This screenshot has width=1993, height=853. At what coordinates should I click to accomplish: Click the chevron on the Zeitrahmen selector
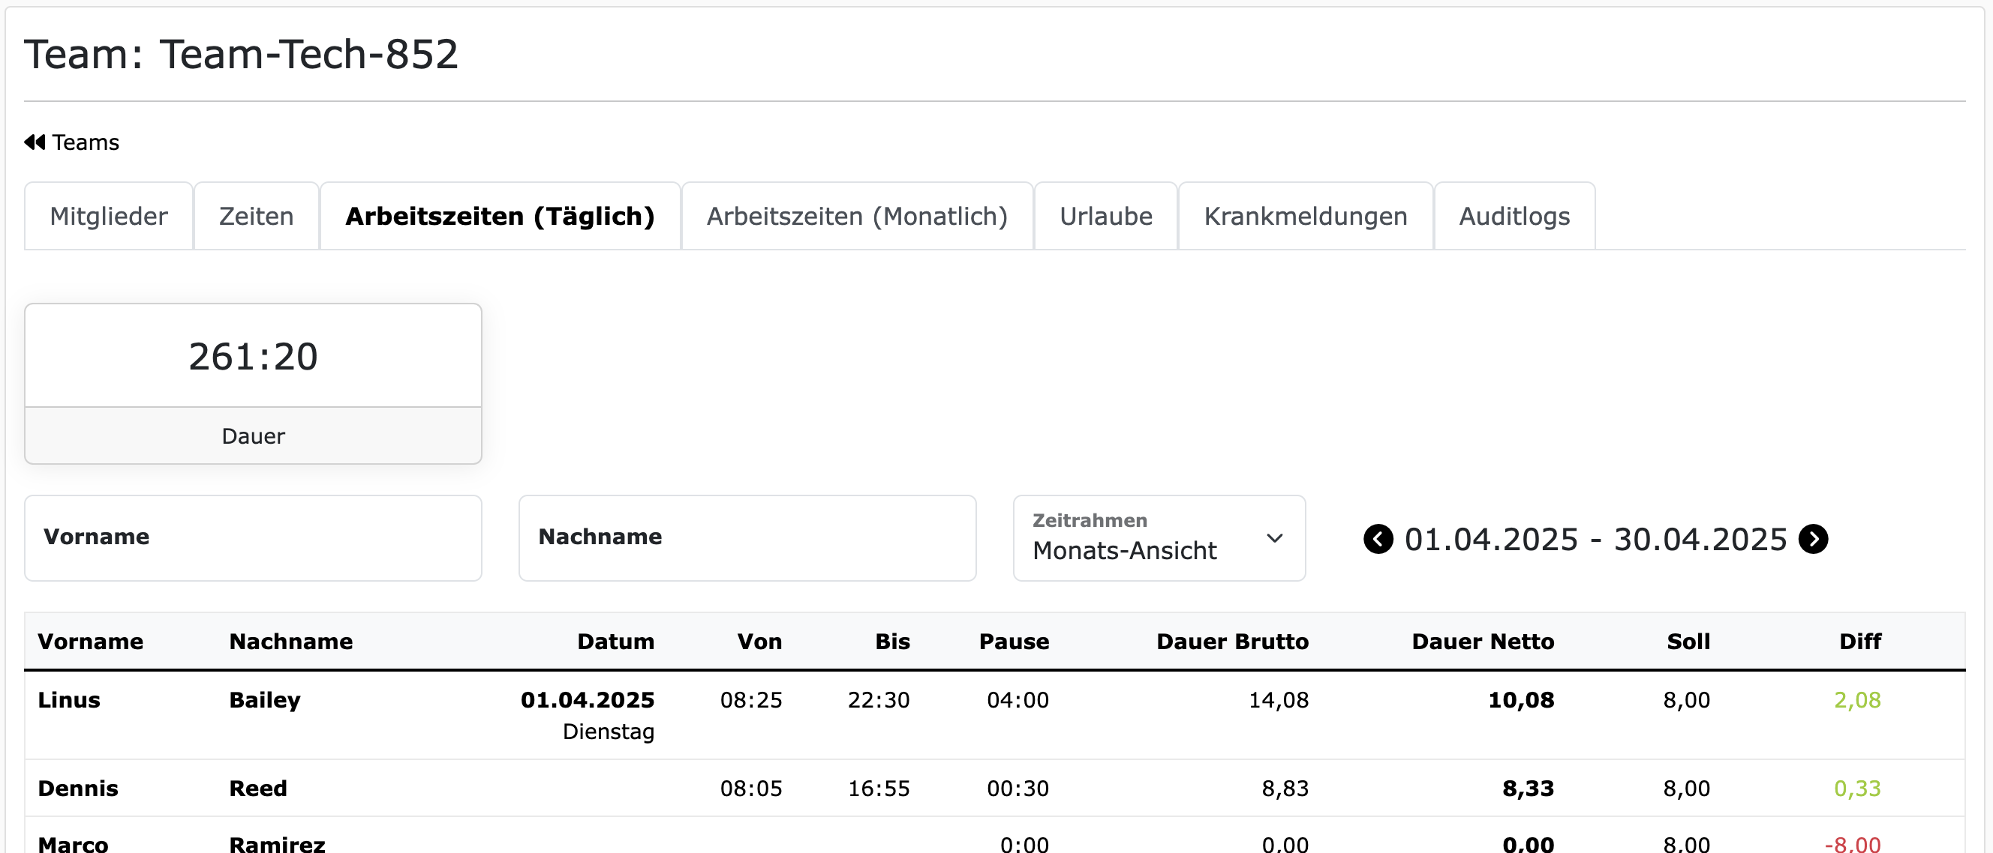(x=1275, y=538)
